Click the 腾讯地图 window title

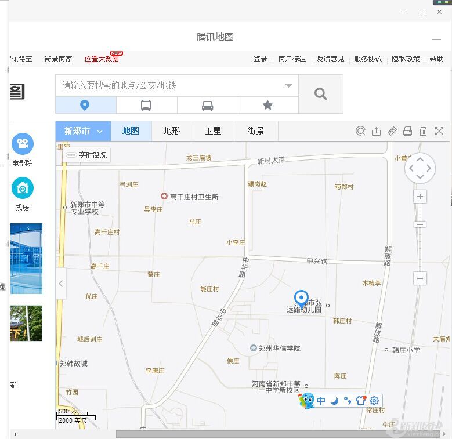click(215, 37)
